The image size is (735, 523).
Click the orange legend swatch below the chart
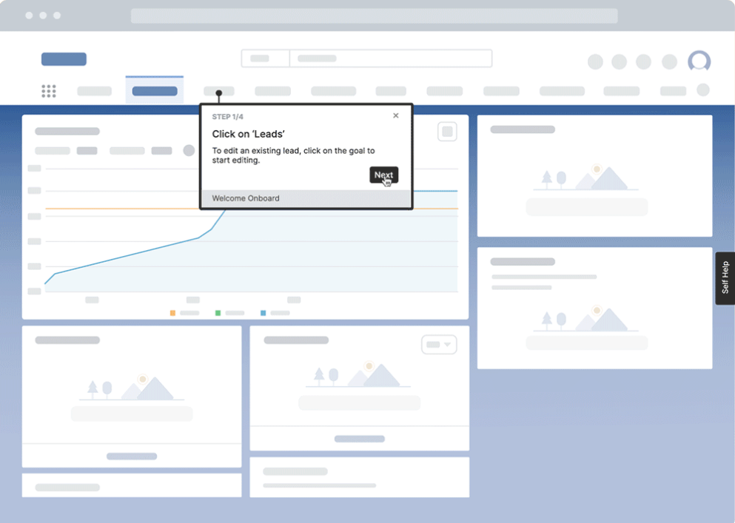point(172,313)
